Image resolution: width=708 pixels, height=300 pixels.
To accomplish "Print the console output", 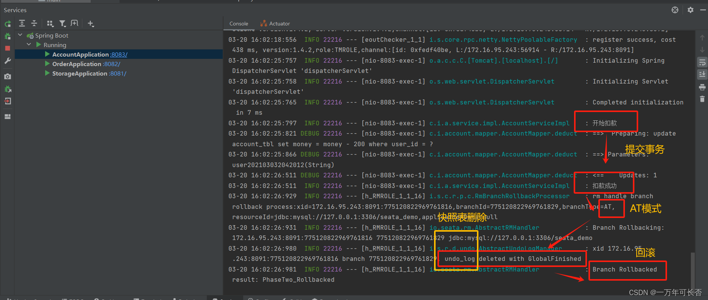I will pos(702,87).
